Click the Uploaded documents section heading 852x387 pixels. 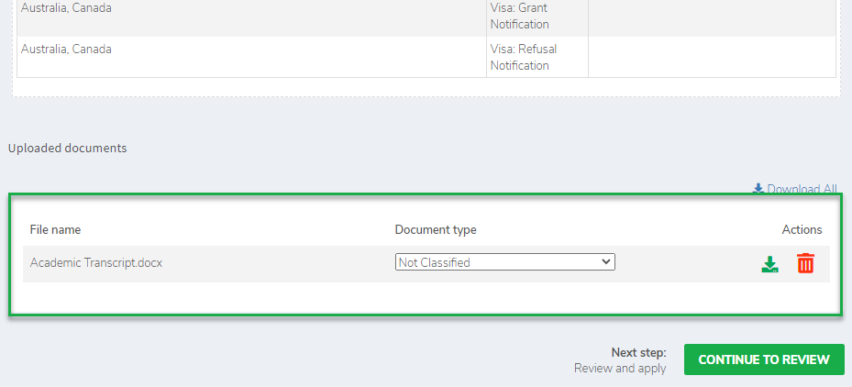[68, 148]
